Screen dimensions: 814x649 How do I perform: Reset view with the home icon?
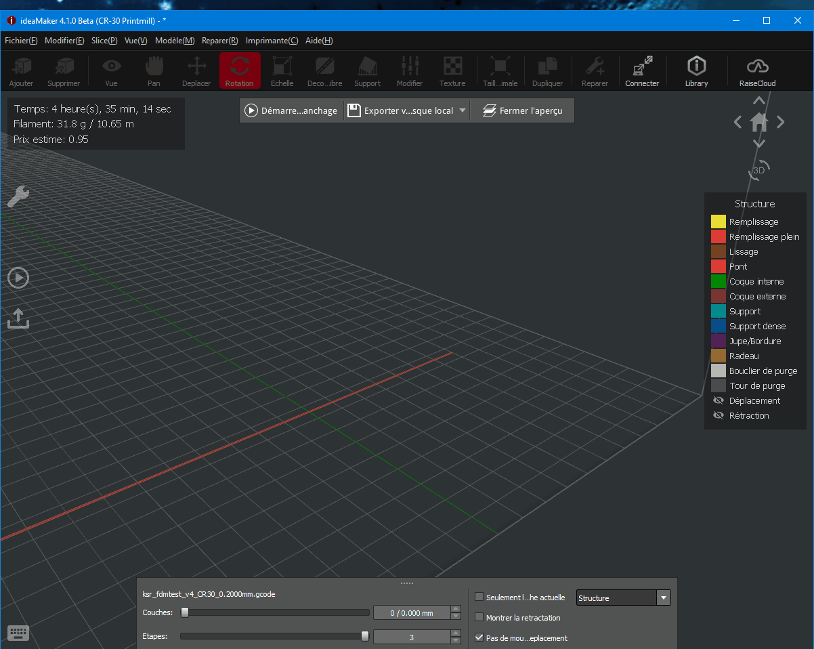759,122
